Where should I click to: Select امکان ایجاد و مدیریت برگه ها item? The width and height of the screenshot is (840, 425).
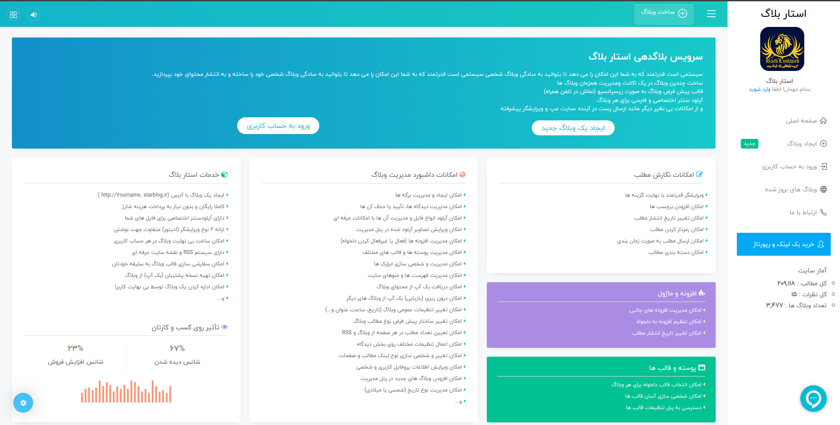coord(429,195)
